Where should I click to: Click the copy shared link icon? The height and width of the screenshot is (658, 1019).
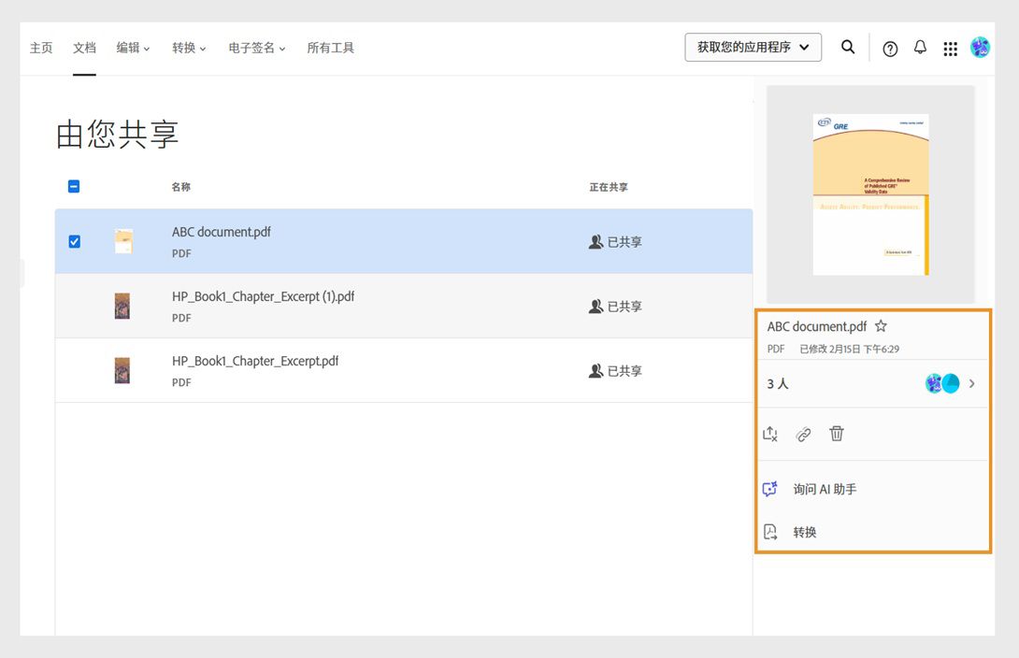(803, 434)
